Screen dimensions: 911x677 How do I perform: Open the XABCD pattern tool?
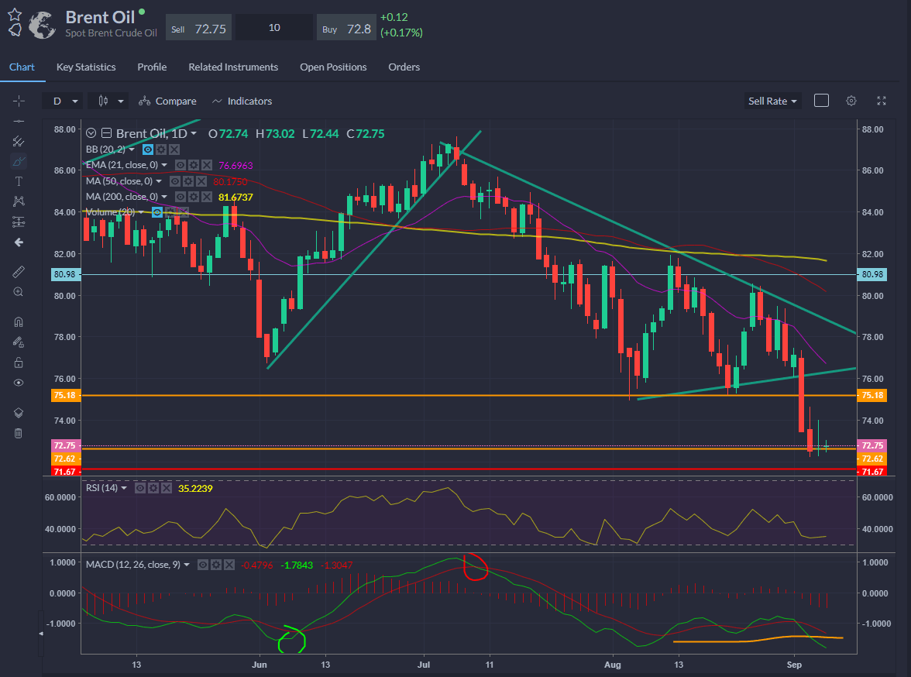(19, 201)
